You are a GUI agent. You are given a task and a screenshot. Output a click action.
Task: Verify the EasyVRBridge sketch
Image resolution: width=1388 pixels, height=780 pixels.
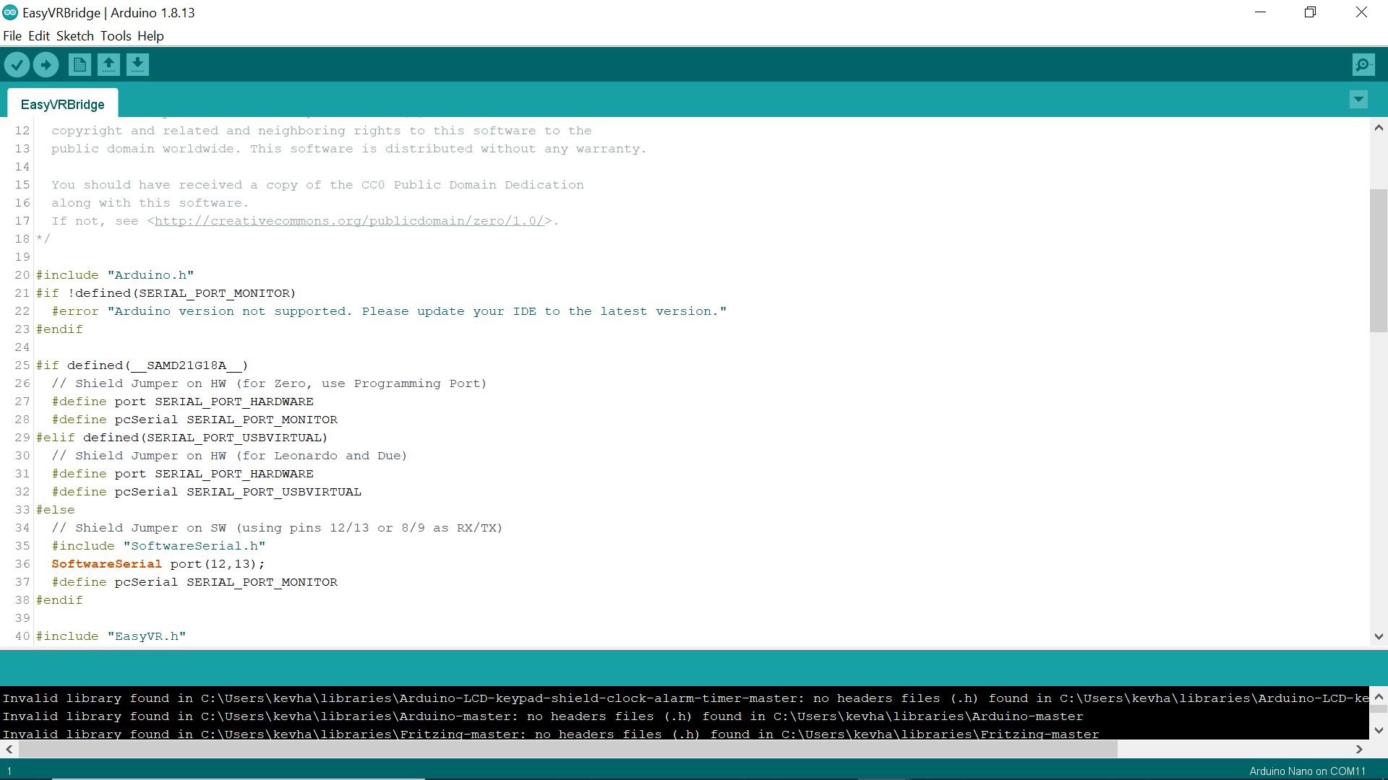pos(17,64)
